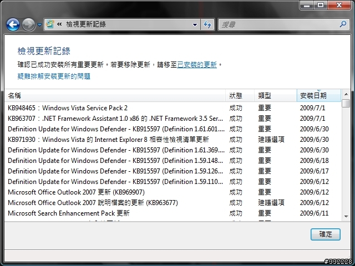The image size is (355, 266).
Task: Close the update history window
Action: (x=339, y=5)
